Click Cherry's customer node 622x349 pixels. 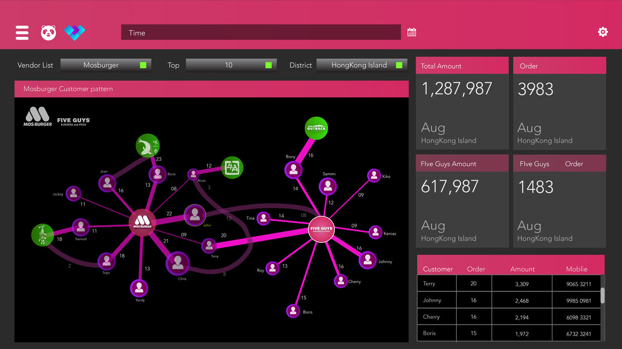pyautogui.click(x=340, y=280)
